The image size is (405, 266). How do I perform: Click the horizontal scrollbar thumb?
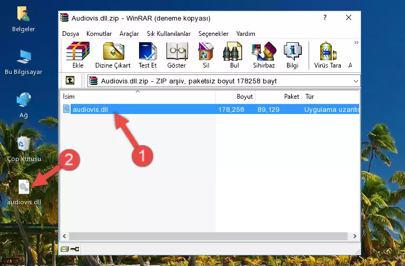208,236
